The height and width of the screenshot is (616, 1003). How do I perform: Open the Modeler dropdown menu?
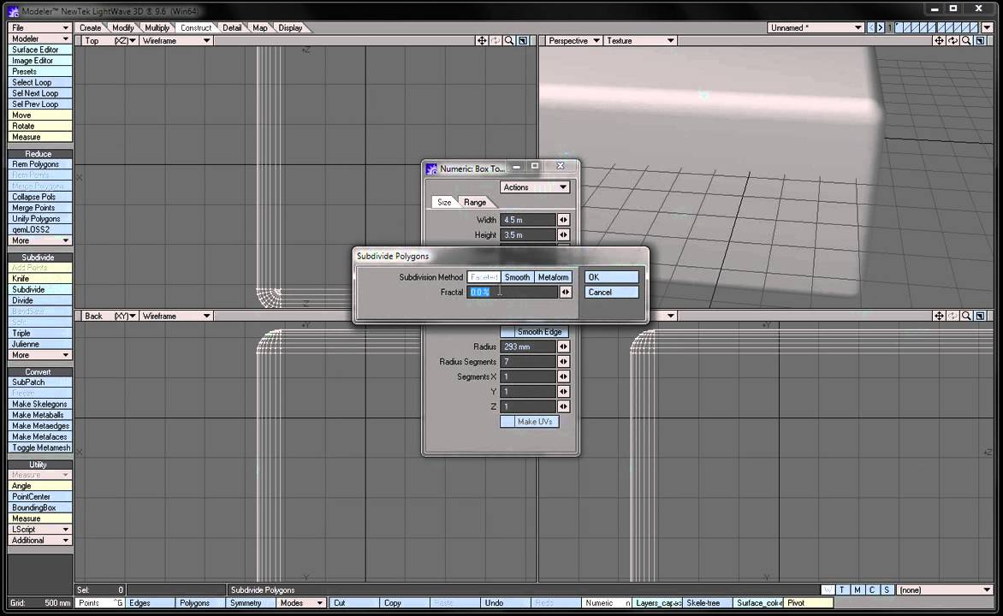(39, 38)
